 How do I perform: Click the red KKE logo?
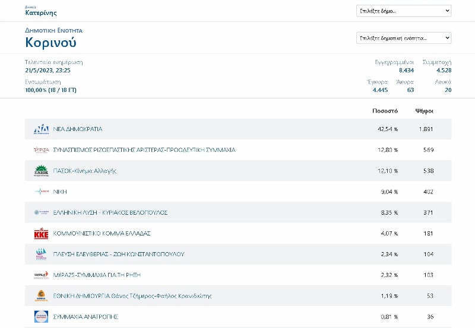pyautogui.click(x=41, y=233)
